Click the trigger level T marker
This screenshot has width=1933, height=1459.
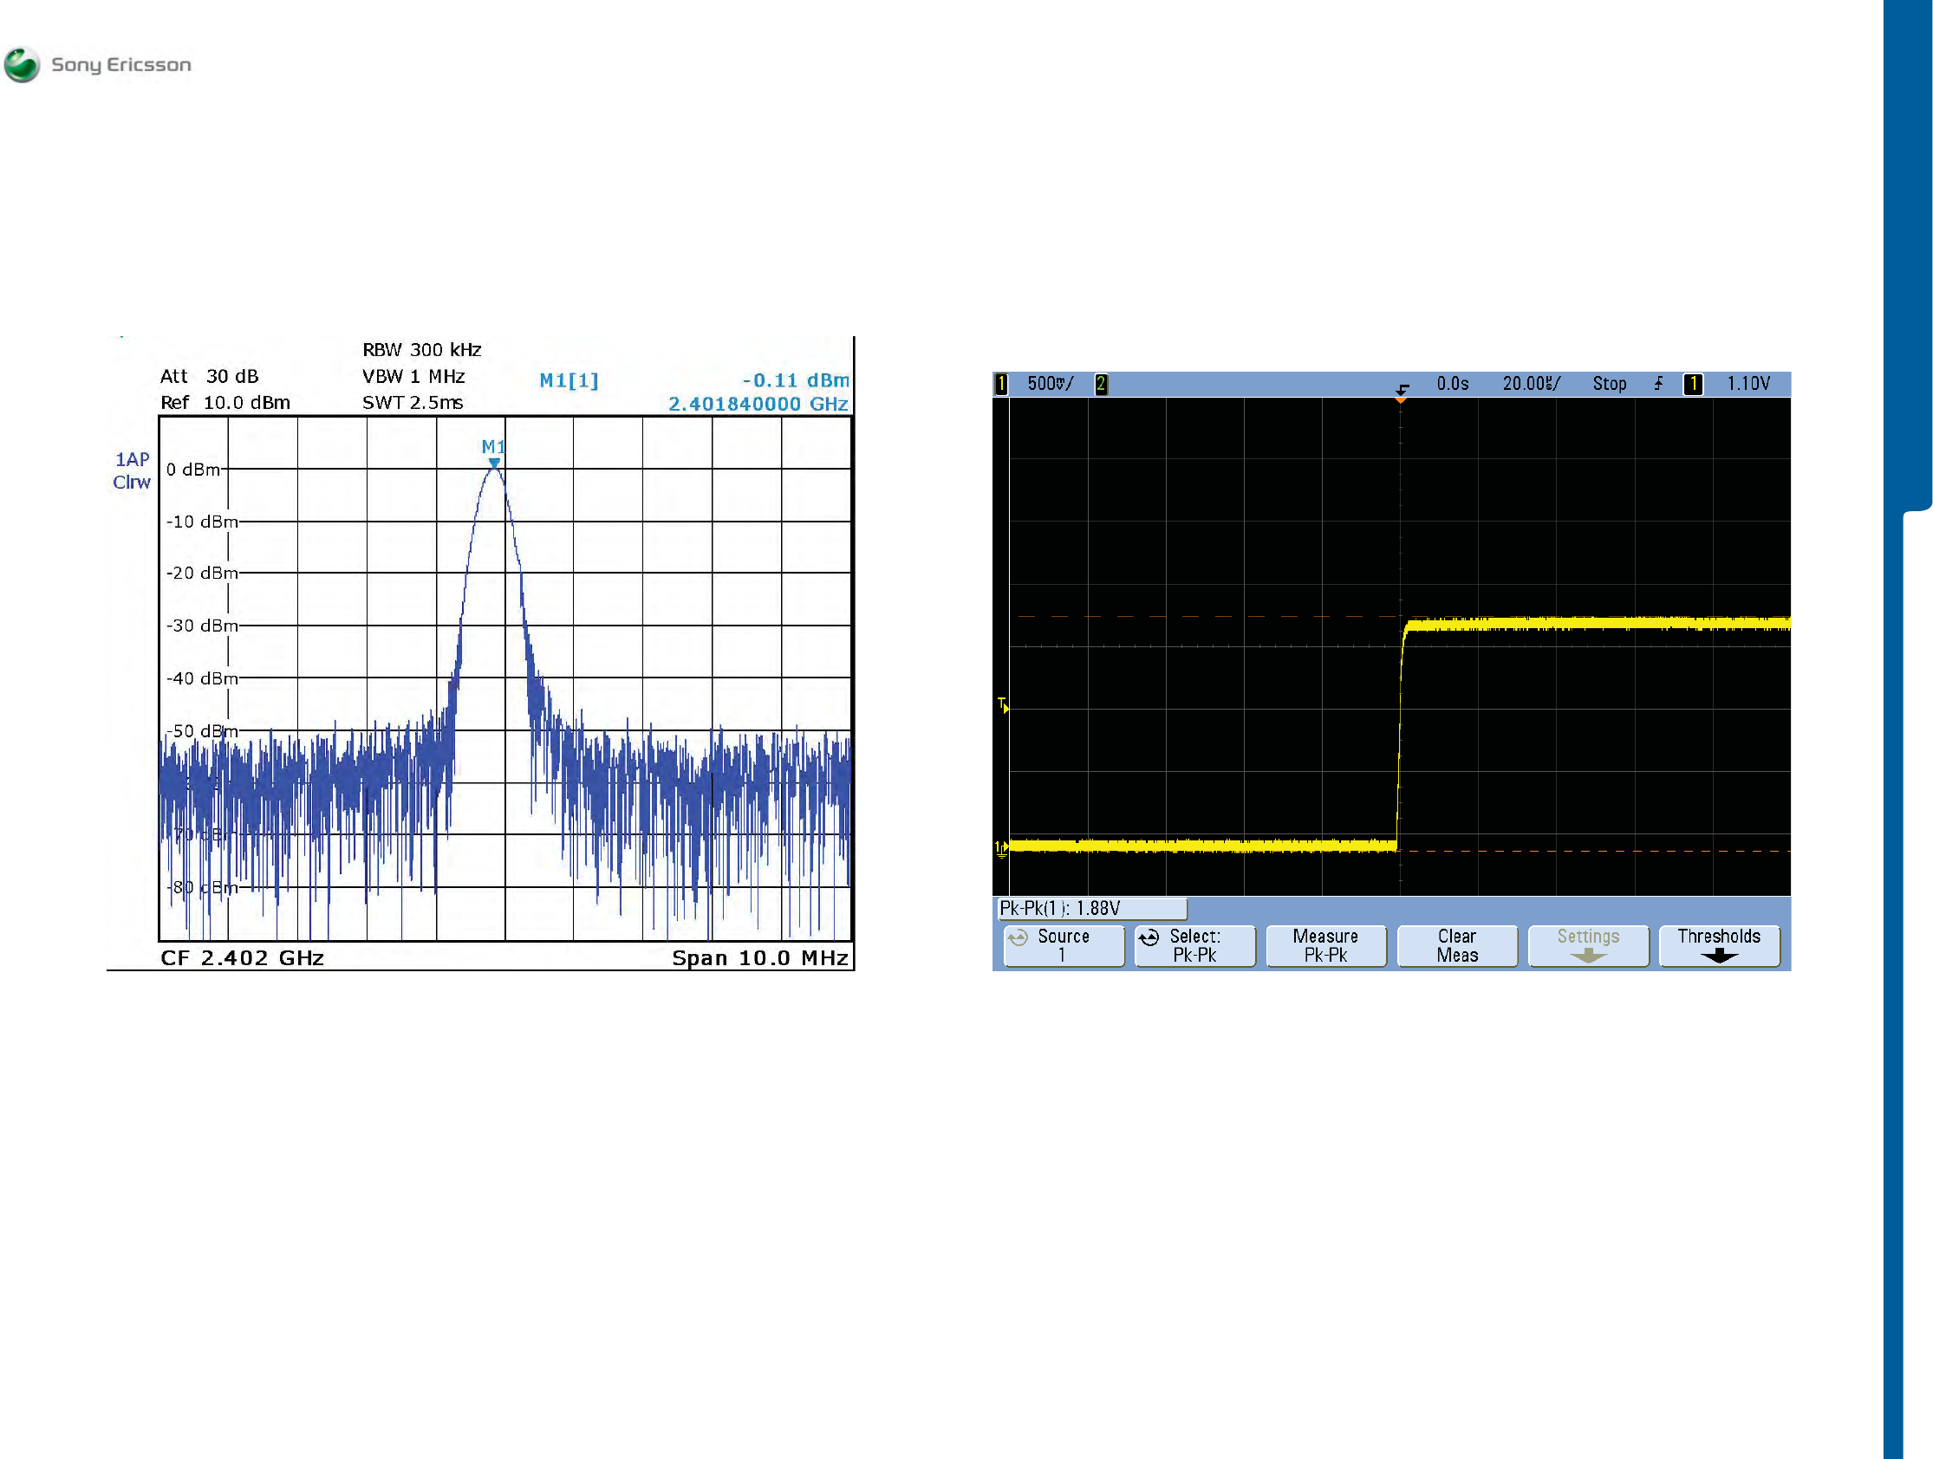[x=1003, y=705]
